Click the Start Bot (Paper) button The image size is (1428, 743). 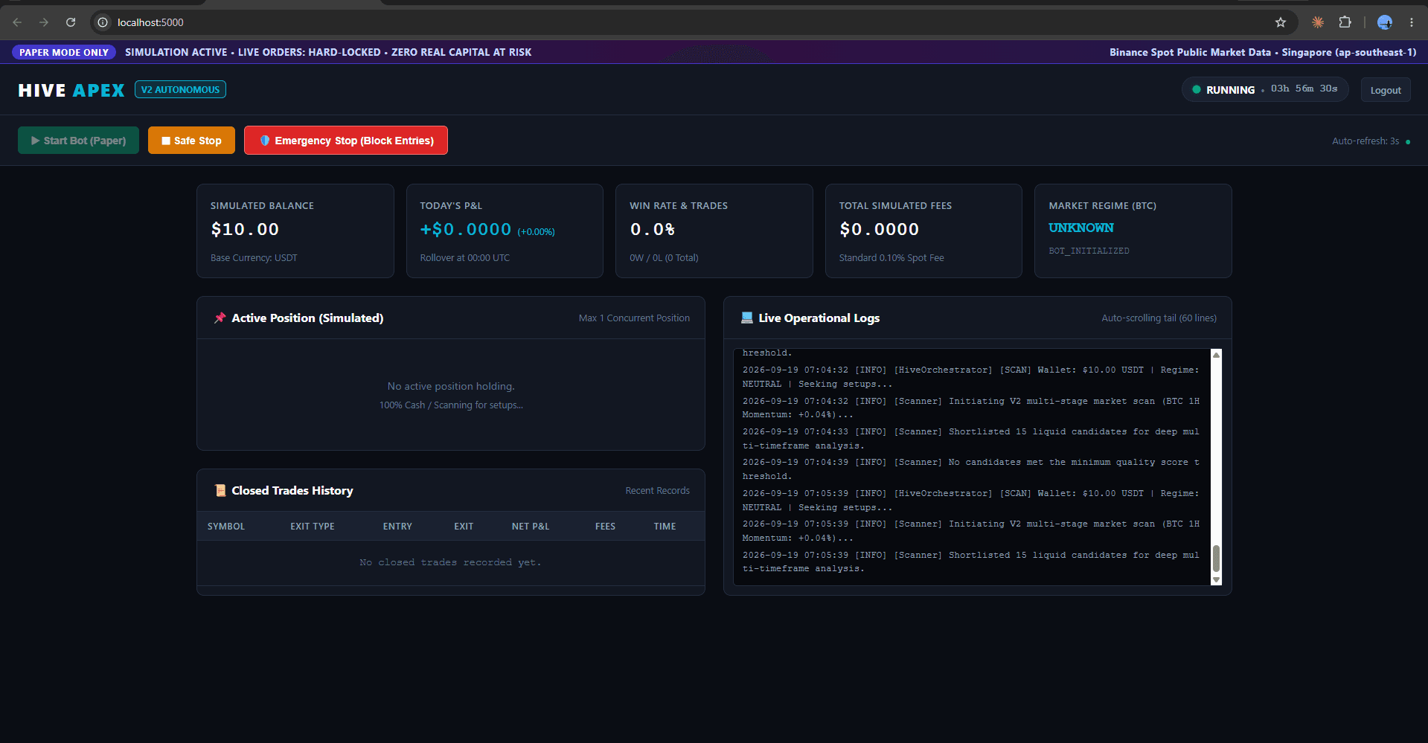click(78, 141)
